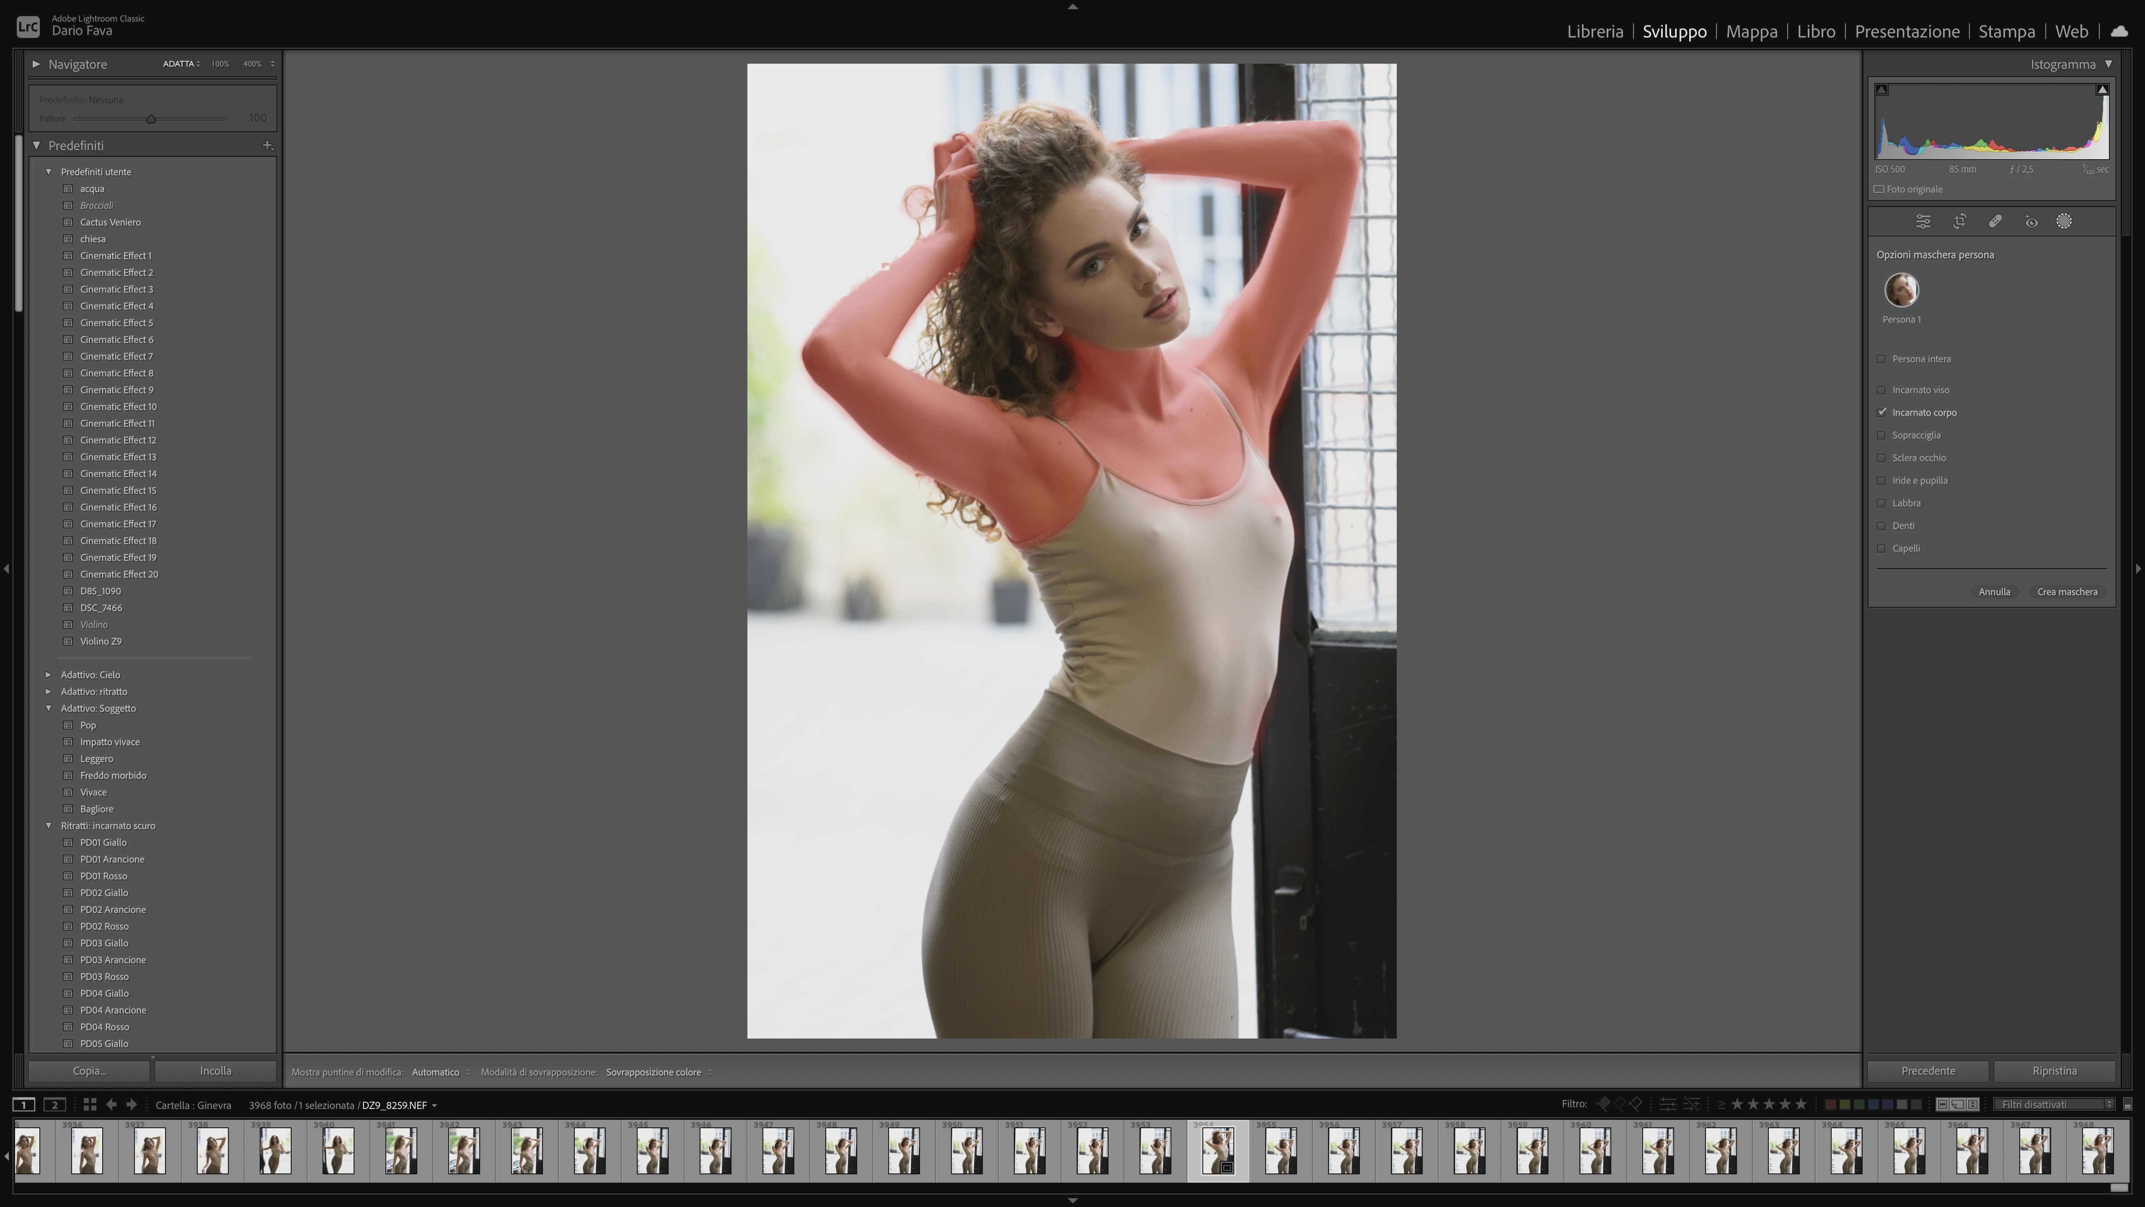
Task: Go forward with the right arrow icon
Action: point(131,1105)
